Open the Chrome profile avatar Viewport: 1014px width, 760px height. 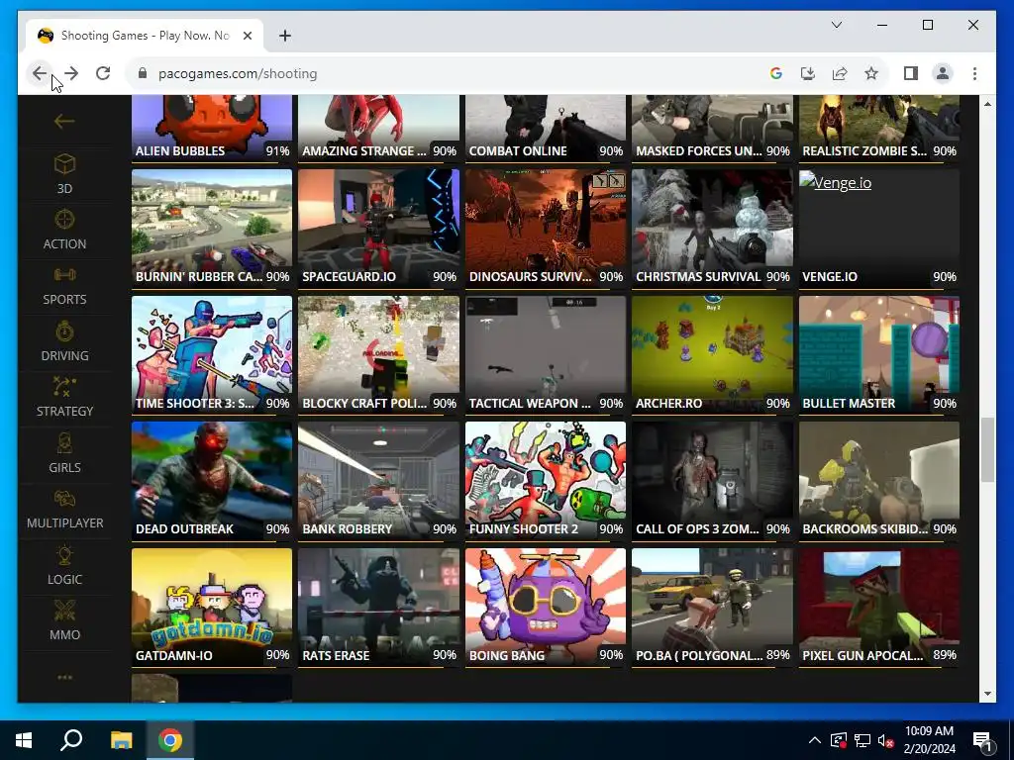point(943,73)
